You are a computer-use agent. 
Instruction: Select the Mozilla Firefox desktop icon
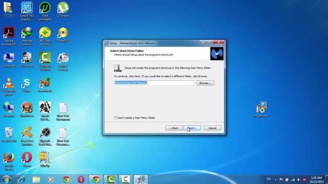click(9, 162)
